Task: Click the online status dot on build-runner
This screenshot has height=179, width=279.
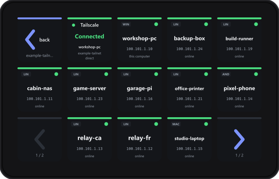Action: [x=256, y=24]
